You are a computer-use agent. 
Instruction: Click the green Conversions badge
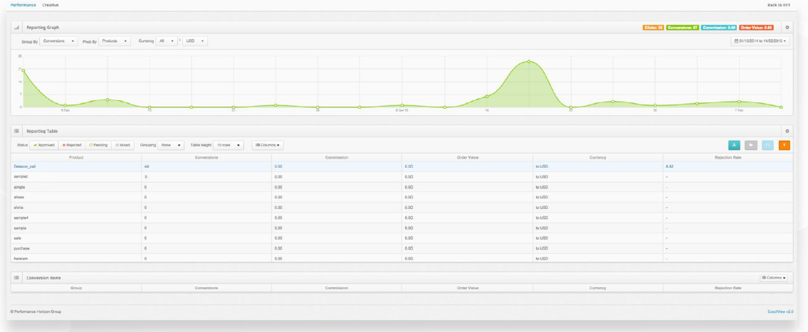(683, 27)
